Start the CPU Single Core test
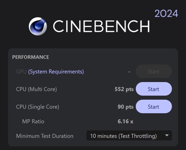This screenshot has height=150, width=186. click(154, 107)
